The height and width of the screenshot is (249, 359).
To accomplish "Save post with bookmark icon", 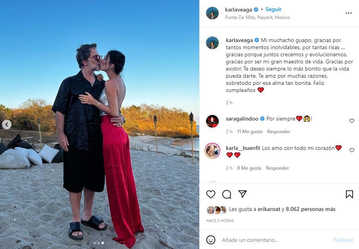I will pos(349,194).
